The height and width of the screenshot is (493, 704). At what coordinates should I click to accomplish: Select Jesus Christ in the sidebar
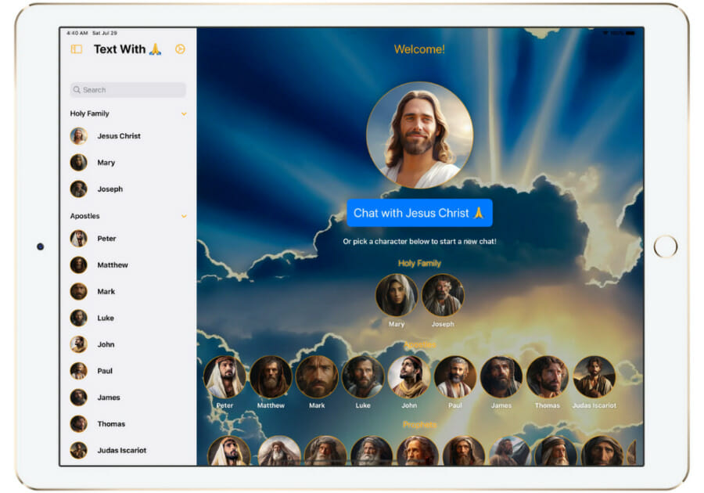(x=128, y=136)
